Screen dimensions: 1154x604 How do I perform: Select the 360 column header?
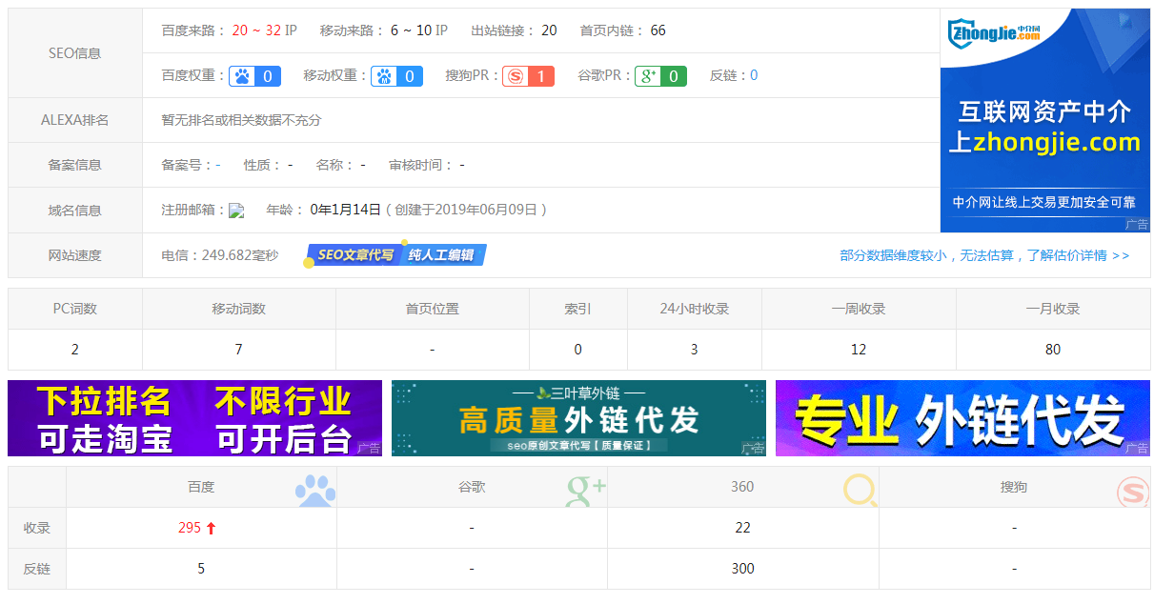click(x=742, y=487)
